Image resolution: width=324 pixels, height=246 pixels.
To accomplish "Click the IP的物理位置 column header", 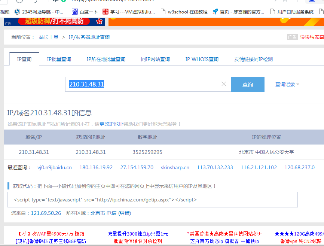I will point(266,137).
